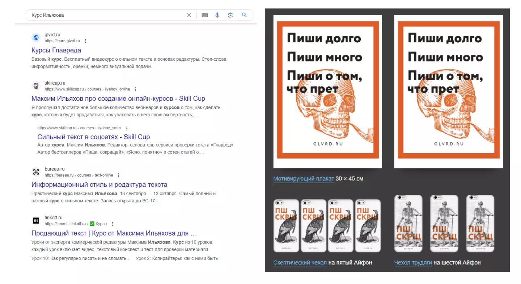The width and height of the screenshot is (521, 284).
Task: Click the blue magnifier search button
Action: 244,15
